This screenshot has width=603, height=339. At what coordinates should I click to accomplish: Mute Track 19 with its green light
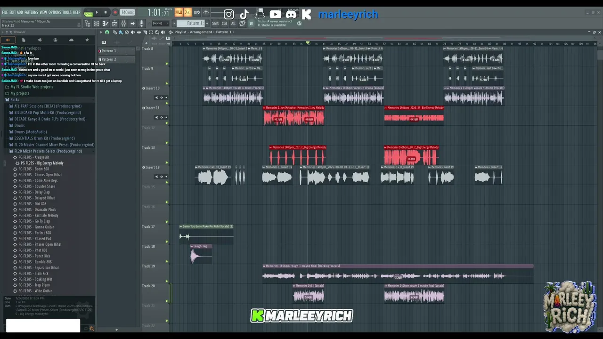pos(167,280)
